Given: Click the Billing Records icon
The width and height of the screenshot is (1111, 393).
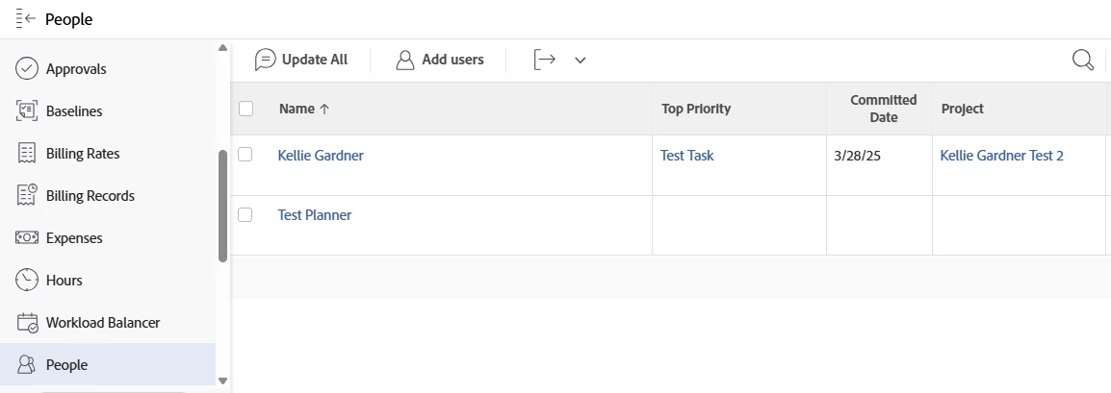Looking at the screenshot, I should point(27,196).
